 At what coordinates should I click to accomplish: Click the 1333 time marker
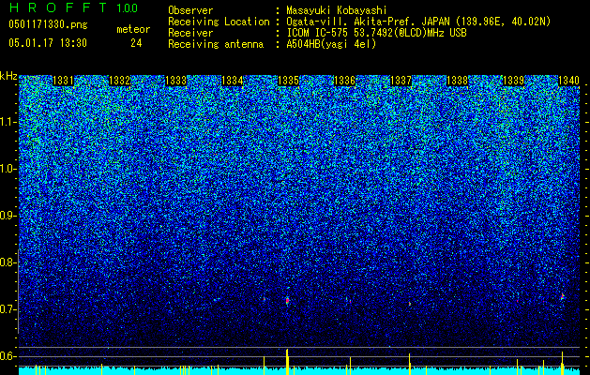pos(176,81)
